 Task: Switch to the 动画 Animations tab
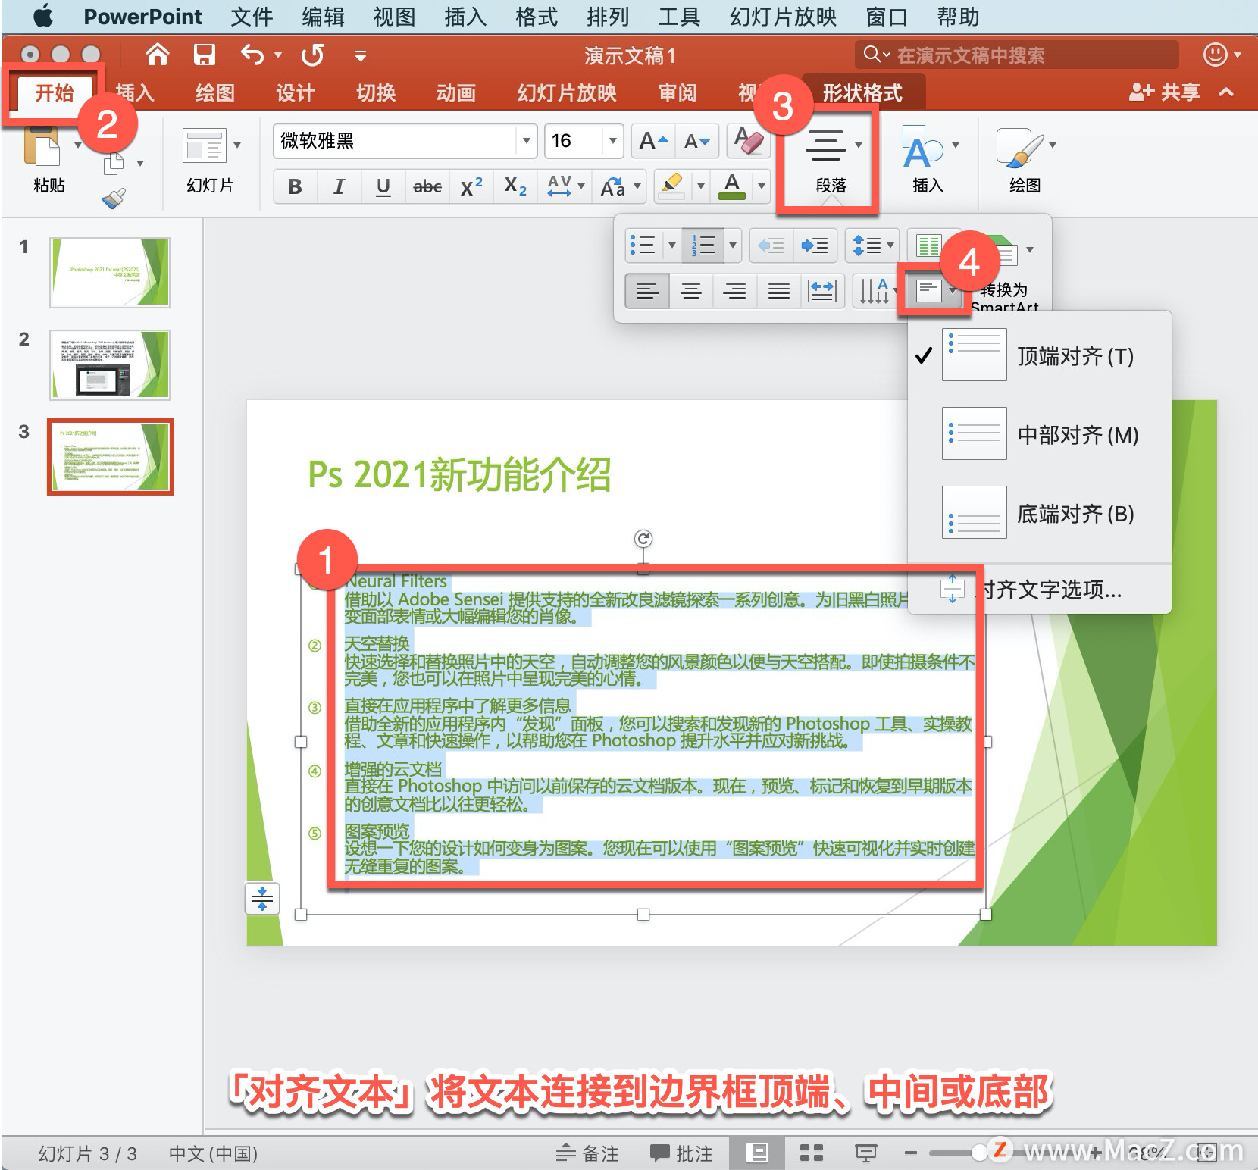coord(455,92)
